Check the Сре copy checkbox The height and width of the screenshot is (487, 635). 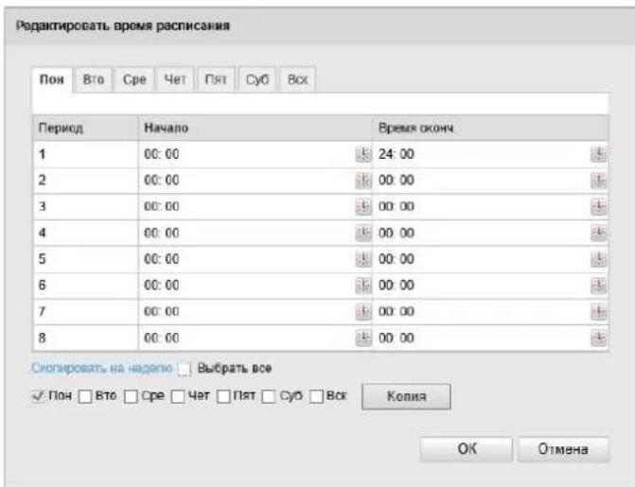pos(131,396)
